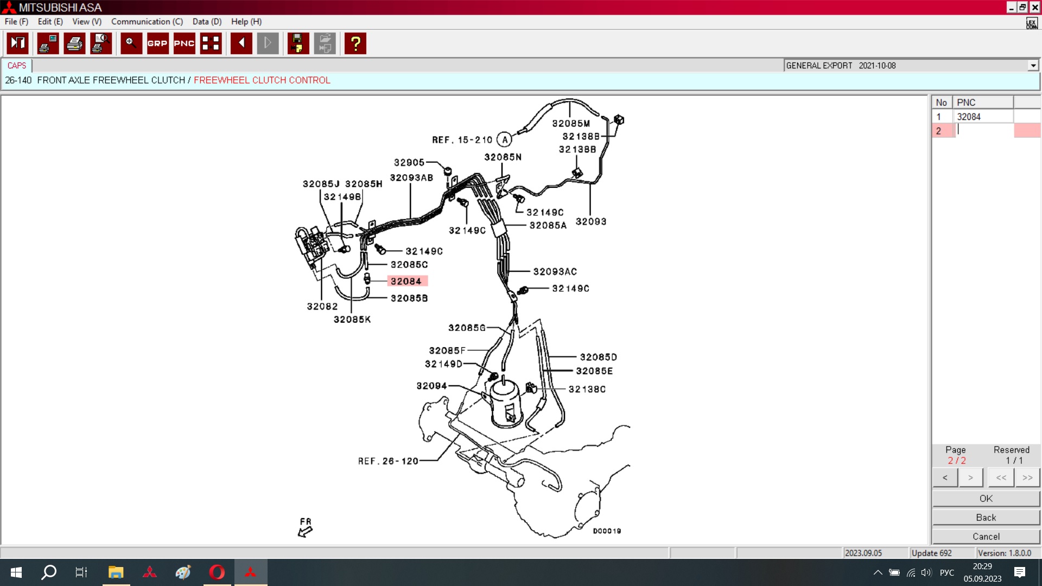The height and width of the screenshot is (586, 1042).
Task: Click the empty PNC input in row 2
Action: coord(983,131)
